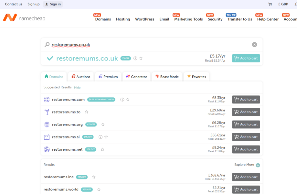Image resolution: width=297 pixels, height=194 pixels.
Task: Click Contact us link
Action: pyautogui.click(x=14, y=4)
